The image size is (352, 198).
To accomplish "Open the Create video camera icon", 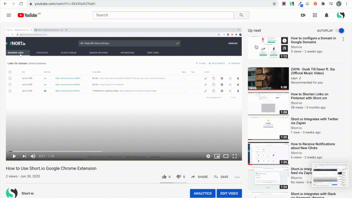I will [303, 15].
